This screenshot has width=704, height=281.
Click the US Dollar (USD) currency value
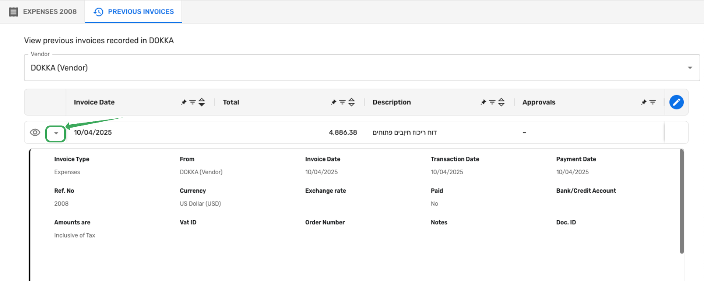click(200, 204)
